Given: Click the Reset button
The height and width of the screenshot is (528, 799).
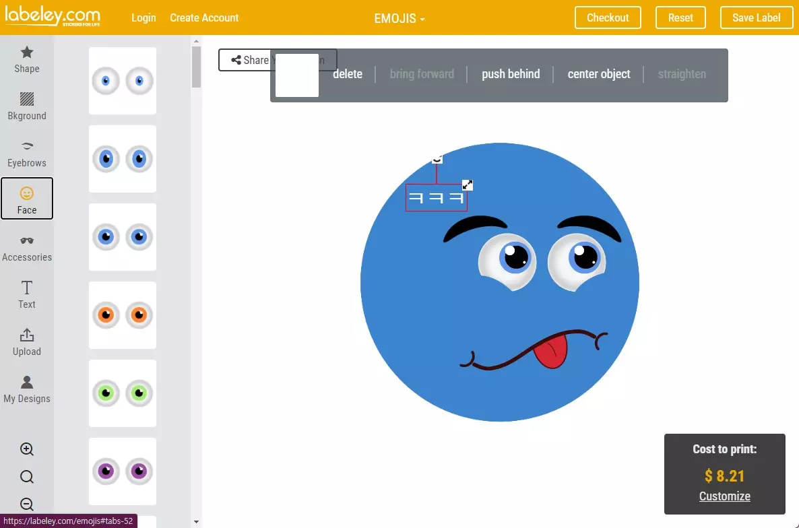Looking at the screenshot, I should coord(680,18).
